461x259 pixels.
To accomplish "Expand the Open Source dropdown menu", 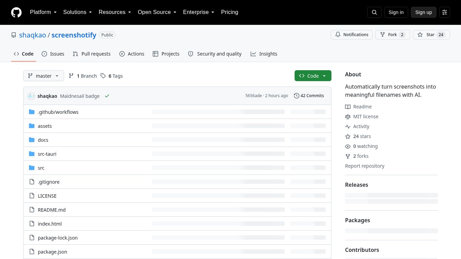I will [157, 12].
